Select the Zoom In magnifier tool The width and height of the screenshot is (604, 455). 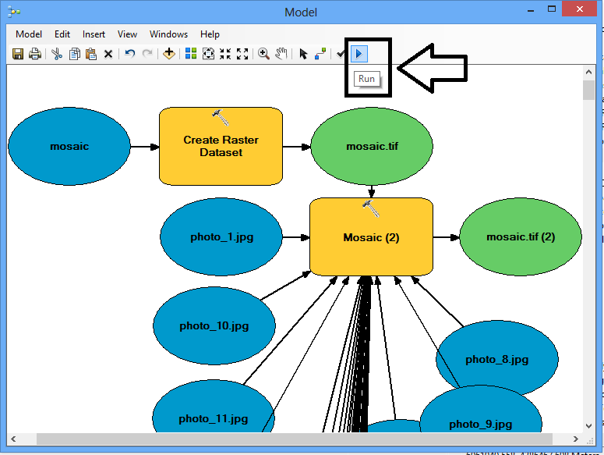pos(264,54)
